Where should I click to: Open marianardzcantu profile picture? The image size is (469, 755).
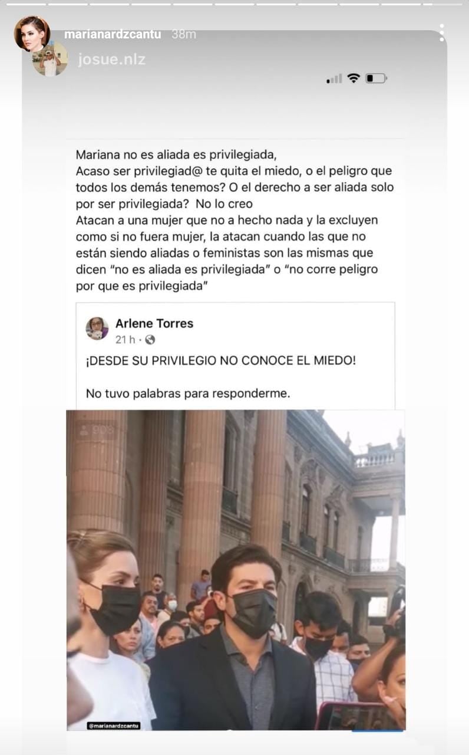click(x=32, y=34)
